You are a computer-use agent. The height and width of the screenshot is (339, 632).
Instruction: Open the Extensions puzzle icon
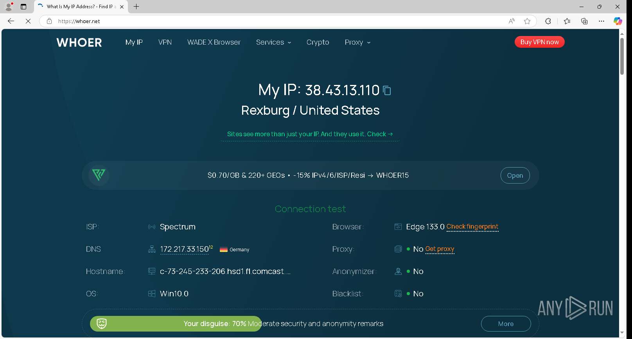click(548, 21)
